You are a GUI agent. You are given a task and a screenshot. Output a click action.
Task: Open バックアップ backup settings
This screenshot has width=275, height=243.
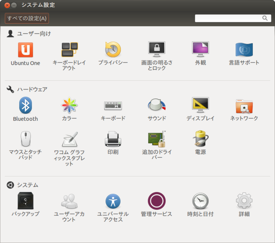(x=25, y=201)
